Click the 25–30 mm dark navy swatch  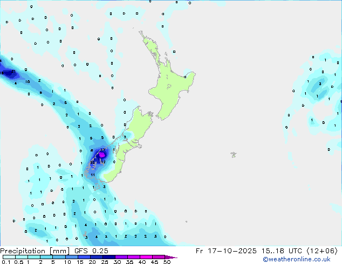pyautogui.click(x=108, y=257)
